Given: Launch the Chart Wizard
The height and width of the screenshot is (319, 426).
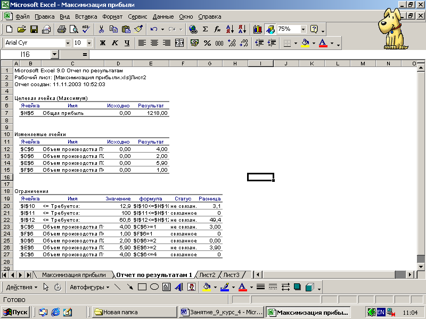Looking at the screenshot, I should point(258,29).
